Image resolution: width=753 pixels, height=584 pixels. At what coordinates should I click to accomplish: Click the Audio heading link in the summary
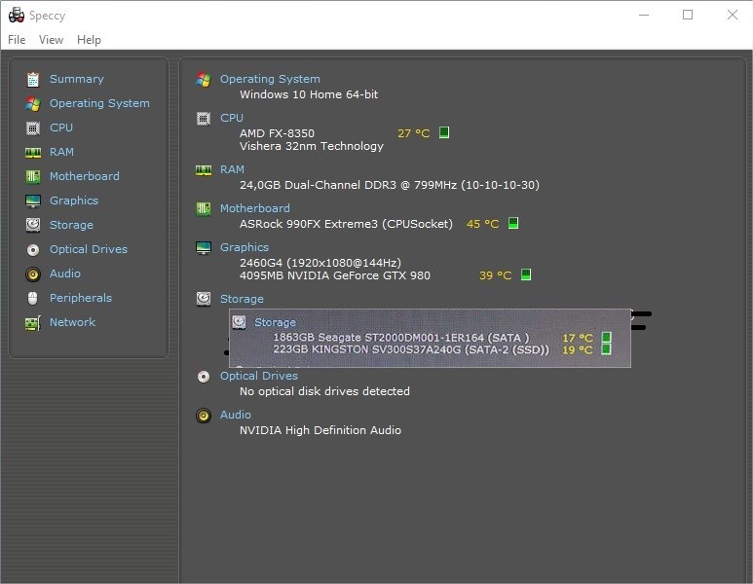[236, 415]
